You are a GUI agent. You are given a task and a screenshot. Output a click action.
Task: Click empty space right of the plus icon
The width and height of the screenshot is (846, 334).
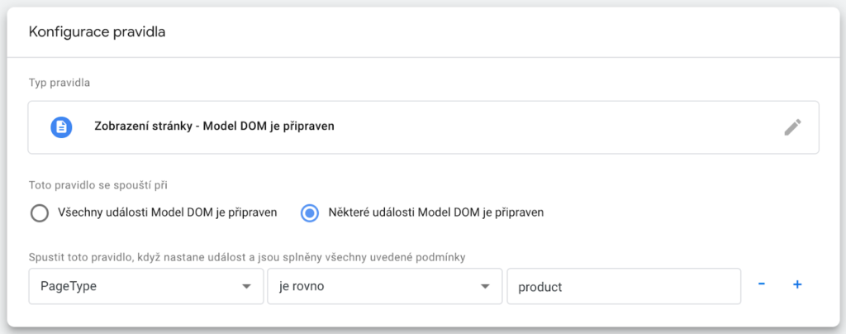click(x=825, y=284)
